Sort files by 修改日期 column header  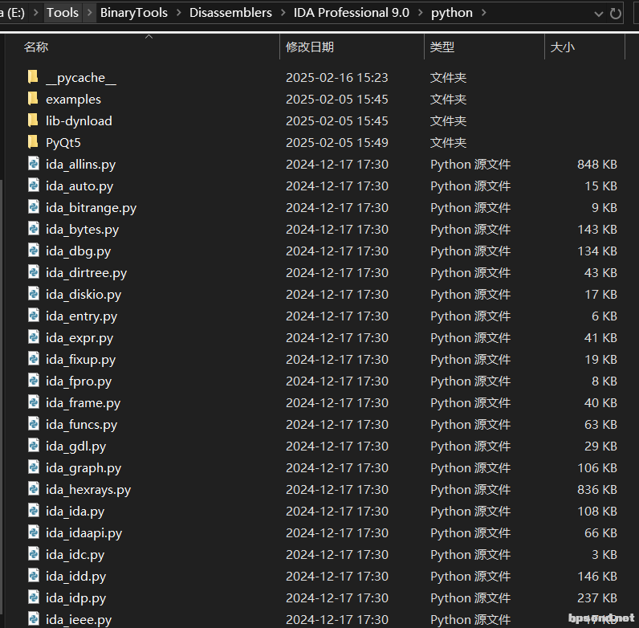point(352,47)
